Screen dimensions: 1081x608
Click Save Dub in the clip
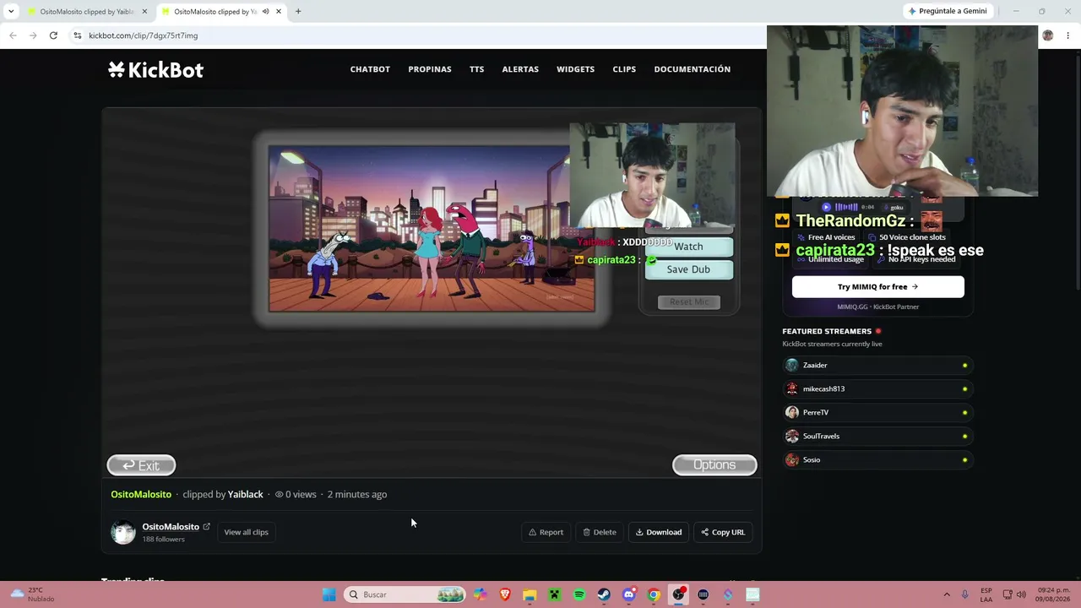click(x=688, y=269)
